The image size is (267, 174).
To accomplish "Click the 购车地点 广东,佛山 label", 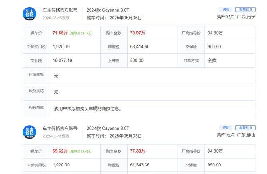I will point(237,135).
